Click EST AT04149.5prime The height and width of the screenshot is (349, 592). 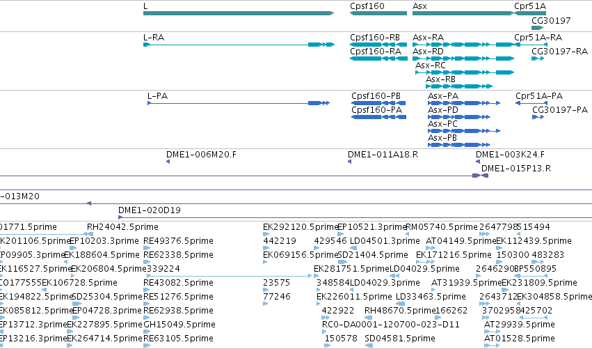pyautogui.click(x=461, y=241)
